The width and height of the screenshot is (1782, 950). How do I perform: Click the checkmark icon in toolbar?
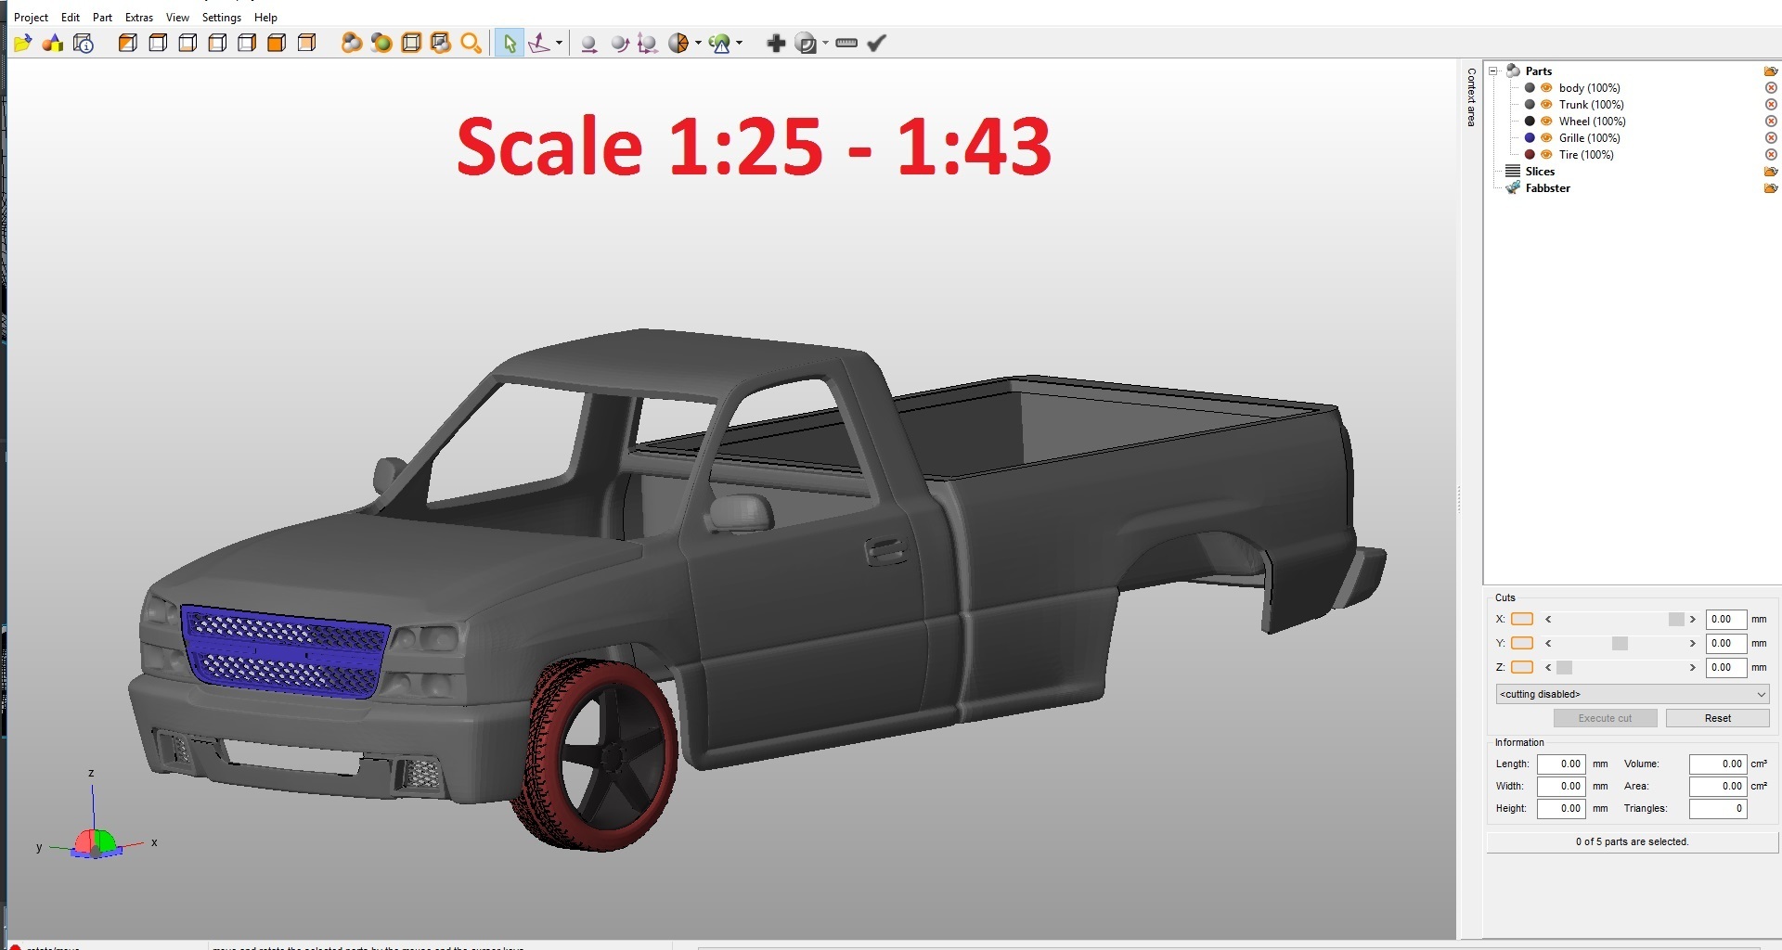tap(877, 43)
